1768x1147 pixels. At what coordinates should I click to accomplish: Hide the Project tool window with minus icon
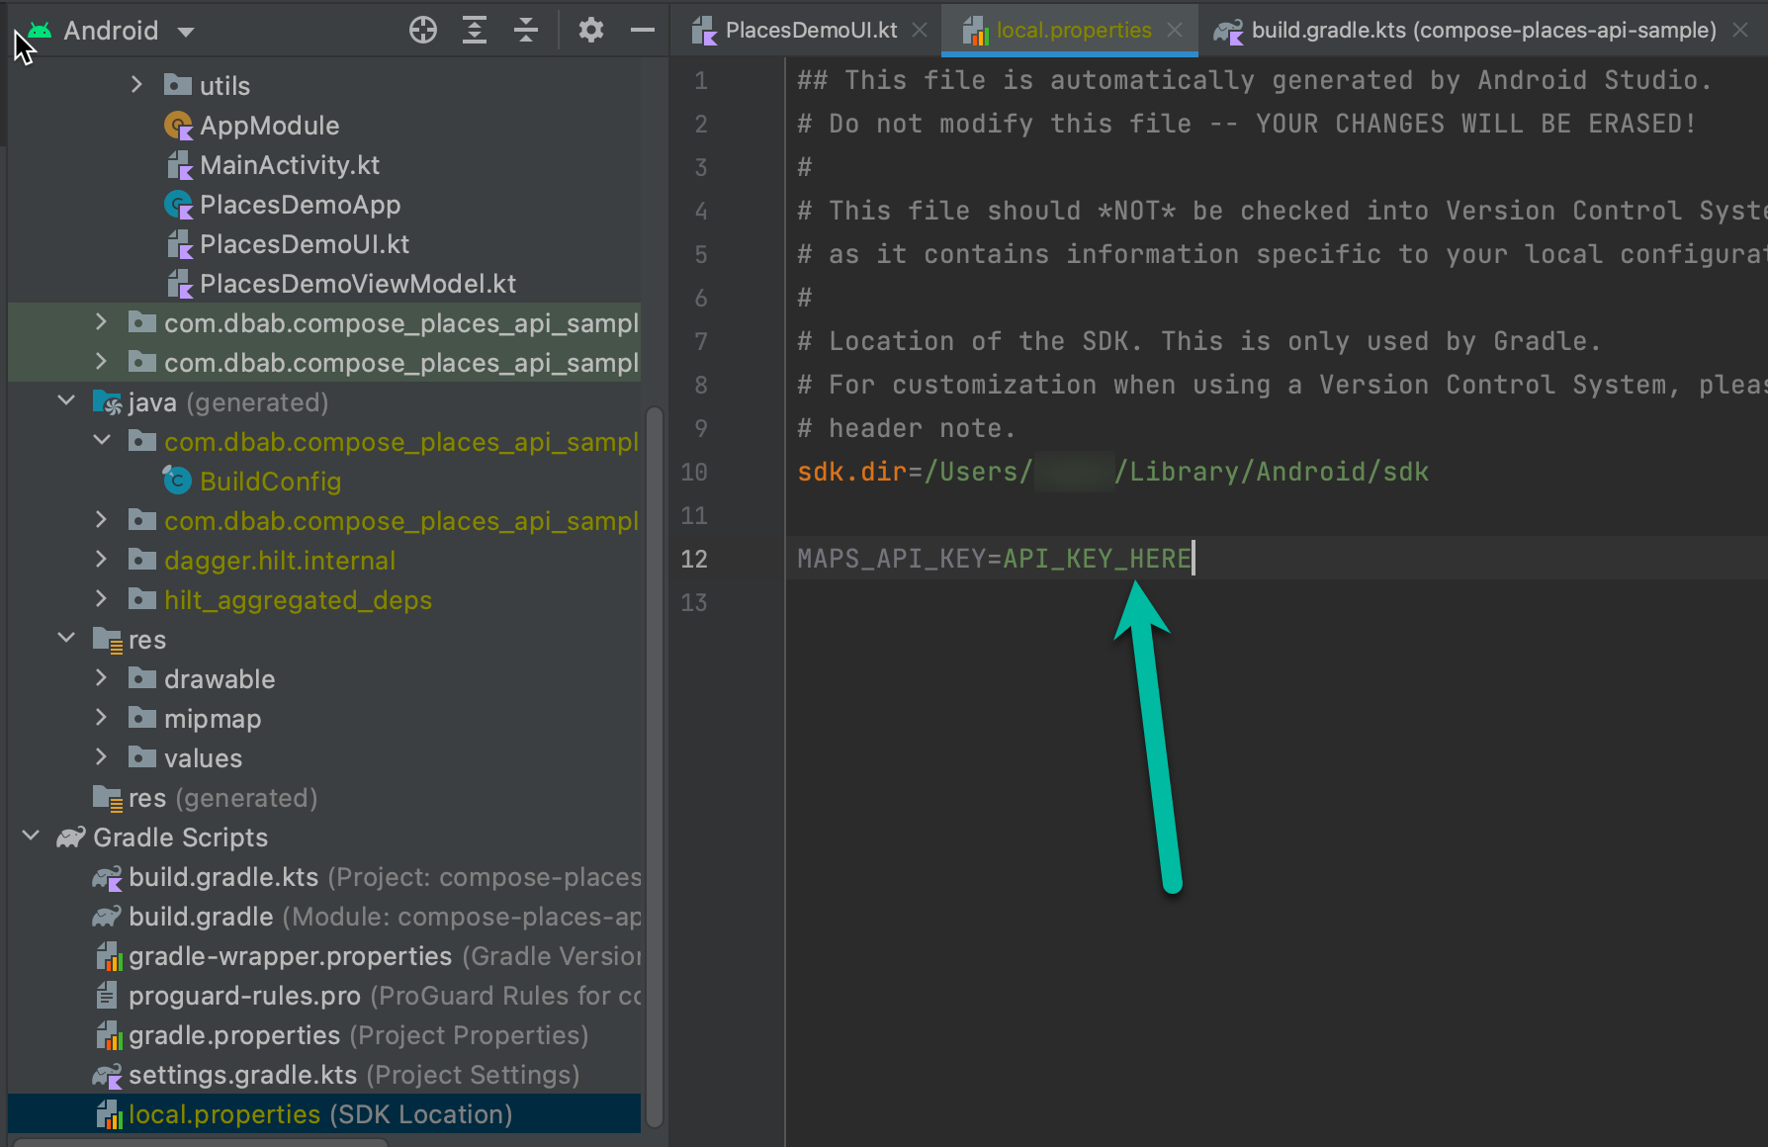[642, 31]
